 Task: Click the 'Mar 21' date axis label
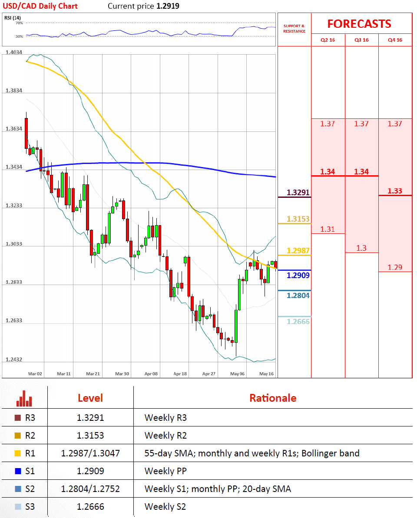click(x=93, y=374)
